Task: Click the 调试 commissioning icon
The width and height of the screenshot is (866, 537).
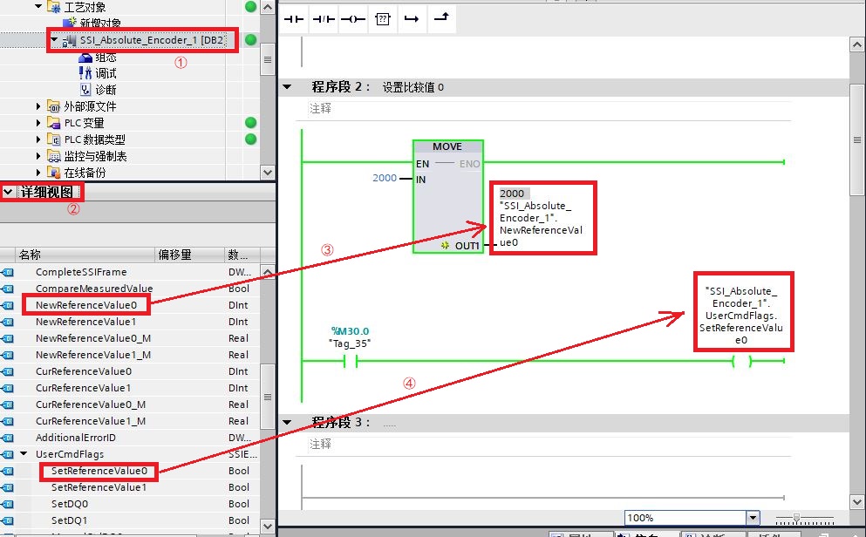Action: [x=85, y=73]
